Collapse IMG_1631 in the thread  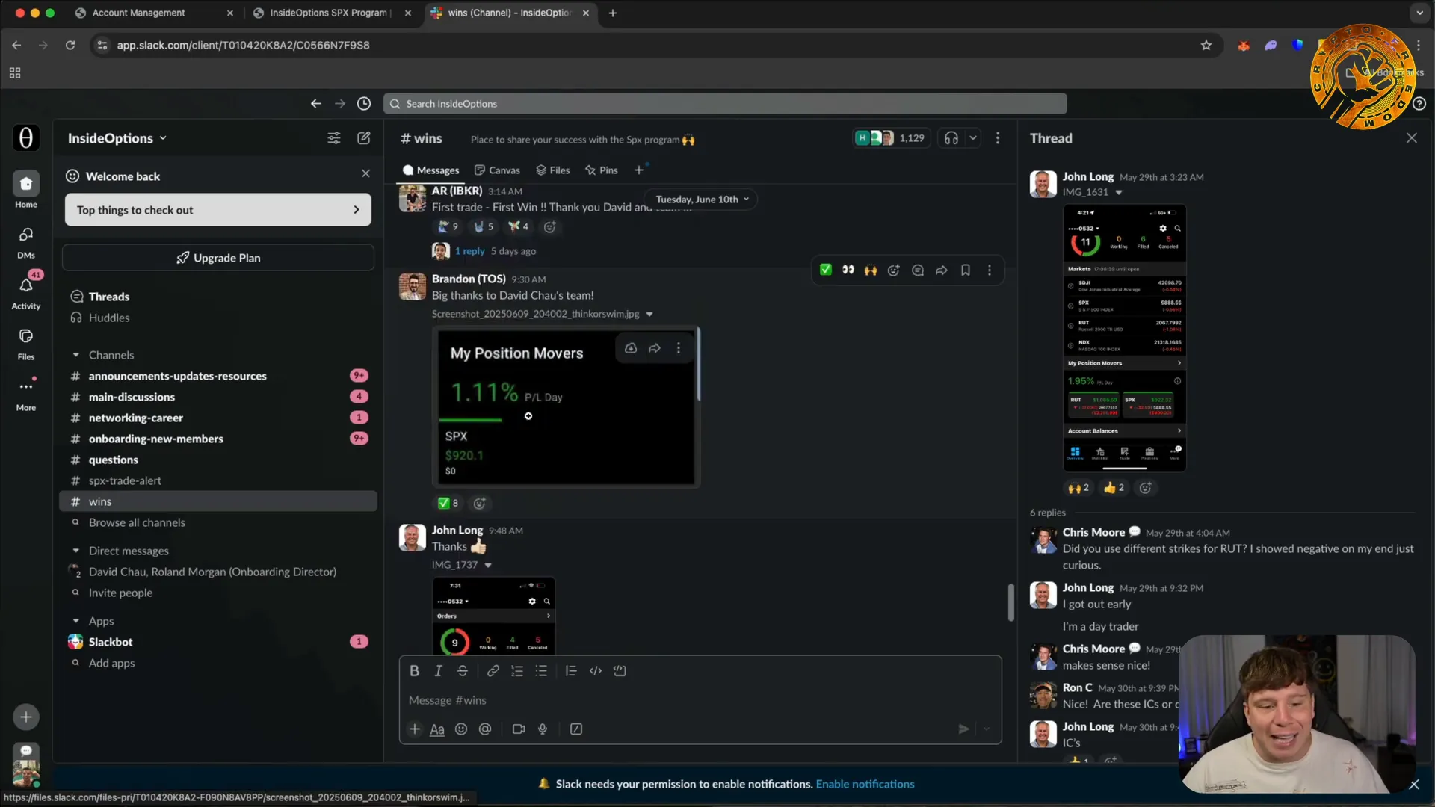(1119, 193)
